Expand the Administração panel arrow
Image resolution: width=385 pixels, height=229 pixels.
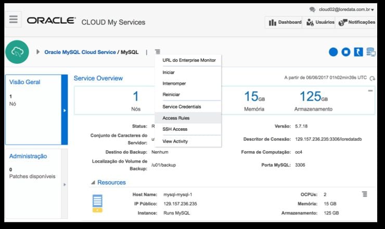point(65,184)
